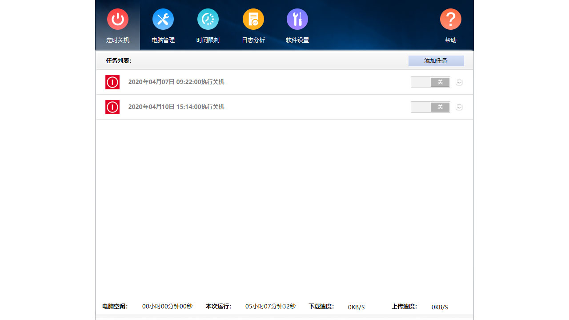This screenshot has height=320, width=569.
Task: Open the edit icon beside the 15:14 task
Action: click(x=459, y=107)
